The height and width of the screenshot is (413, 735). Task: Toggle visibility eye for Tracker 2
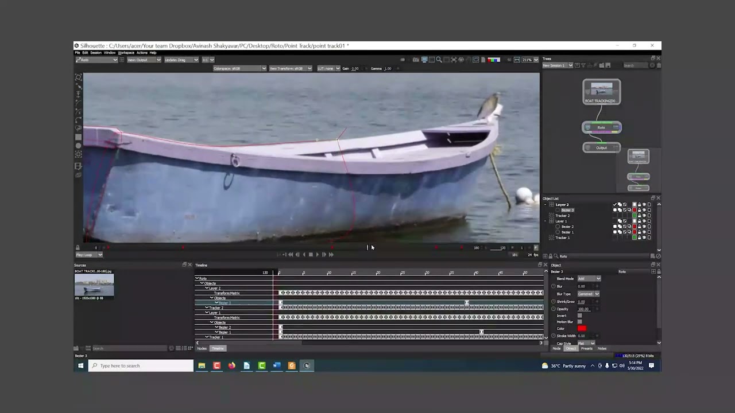pyautogui.click(x=644, y=216)
